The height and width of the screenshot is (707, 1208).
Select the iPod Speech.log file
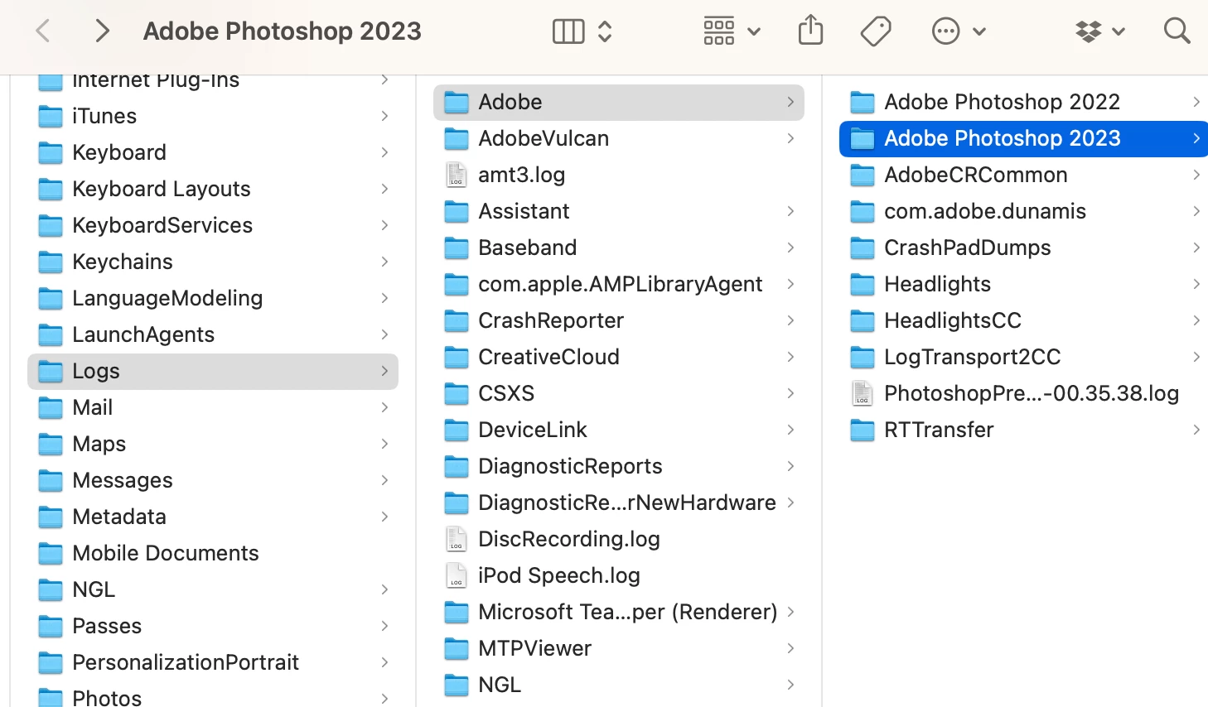619,575
